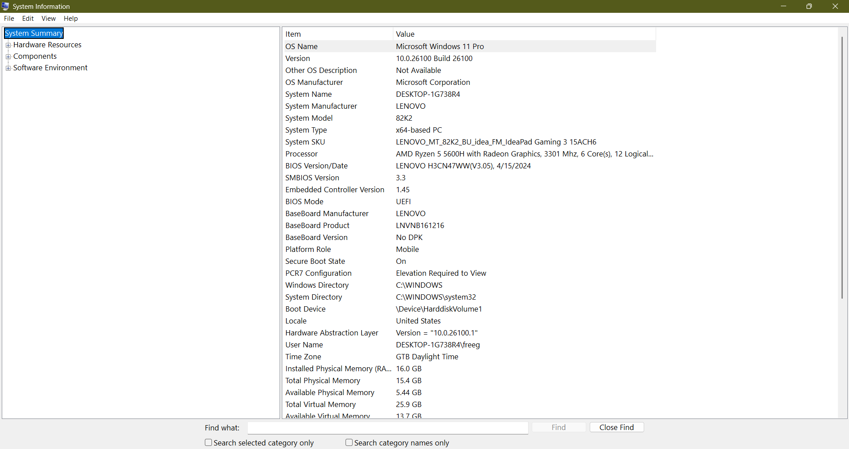Click the Item column header

(338, 34)
